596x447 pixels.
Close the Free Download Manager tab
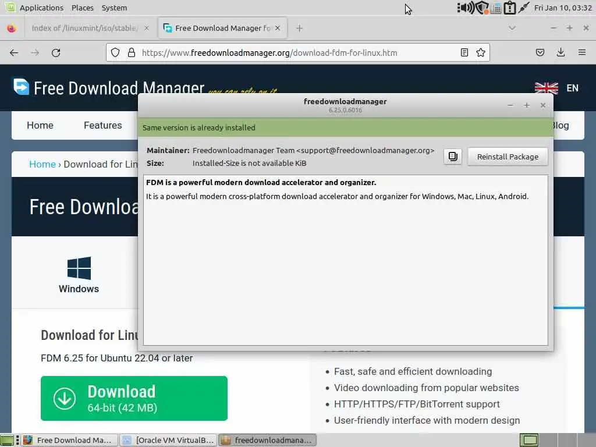(278, 28)
